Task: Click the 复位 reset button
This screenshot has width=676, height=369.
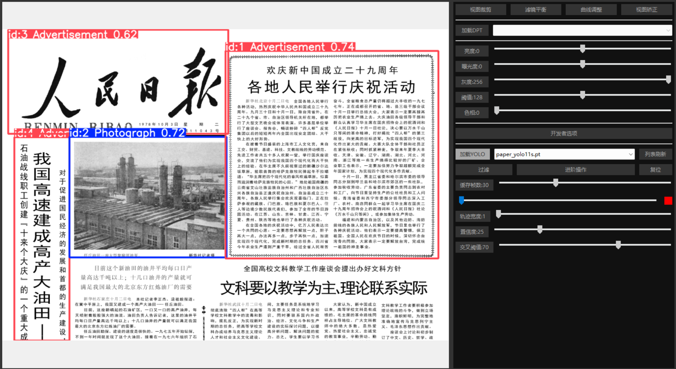Action: [x=655, y=170]
